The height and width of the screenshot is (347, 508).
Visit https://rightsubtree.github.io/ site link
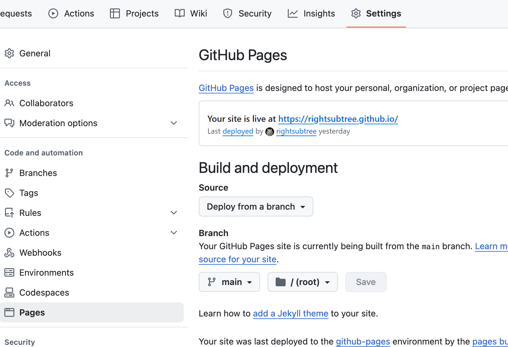(x=338, y=119)
